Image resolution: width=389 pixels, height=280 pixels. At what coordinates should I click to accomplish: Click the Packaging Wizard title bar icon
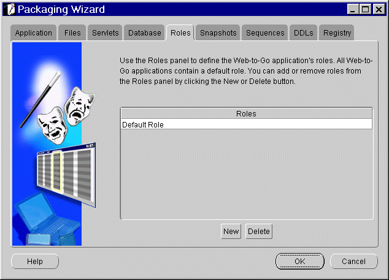point(10,10)
